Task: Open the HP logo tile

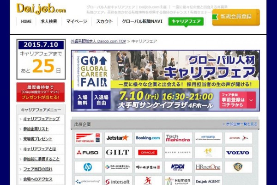Action: point(88,167)
